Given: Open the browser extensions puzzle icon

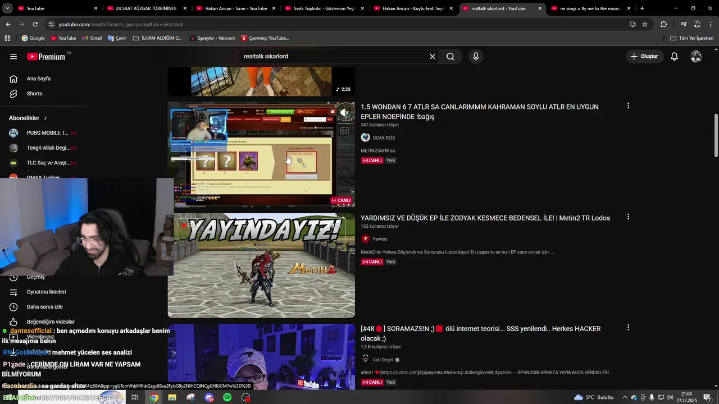Looking at the screenshot, I should click(663, 25).
